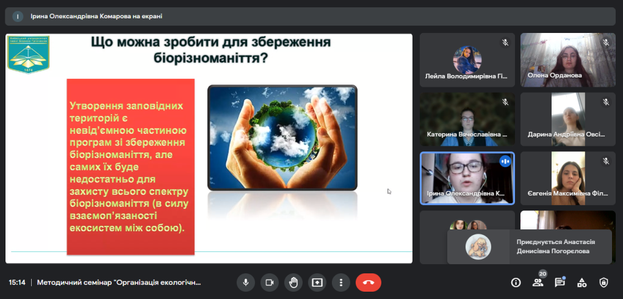Open meeting details info icon
This screenshot has width=623, height=299.
click(516, 283)
